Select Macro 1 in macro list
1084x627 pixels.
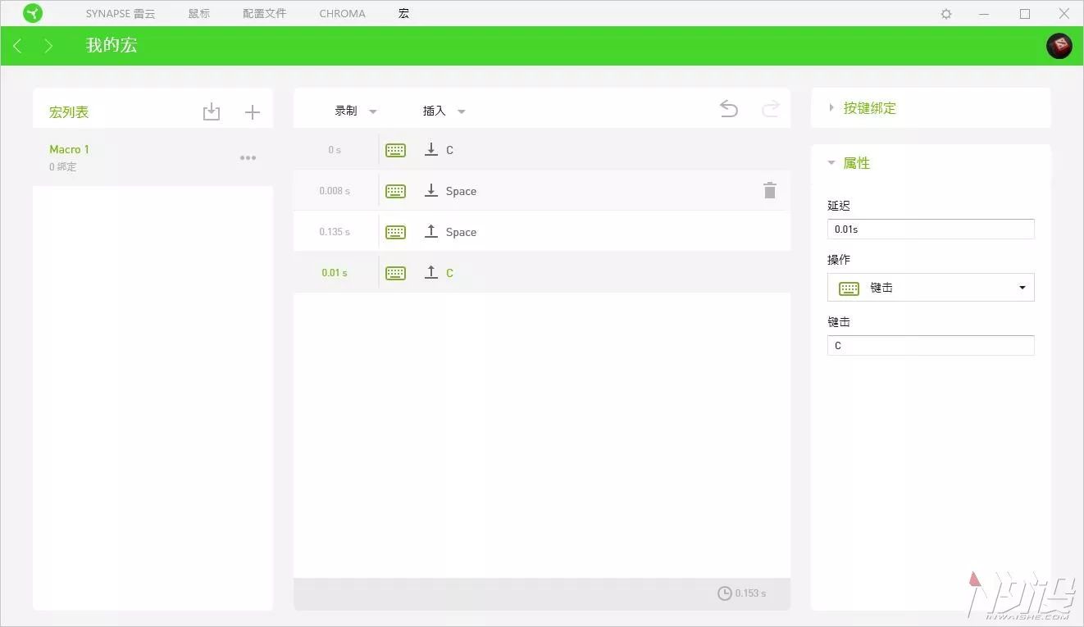click(x=153, y=157)
